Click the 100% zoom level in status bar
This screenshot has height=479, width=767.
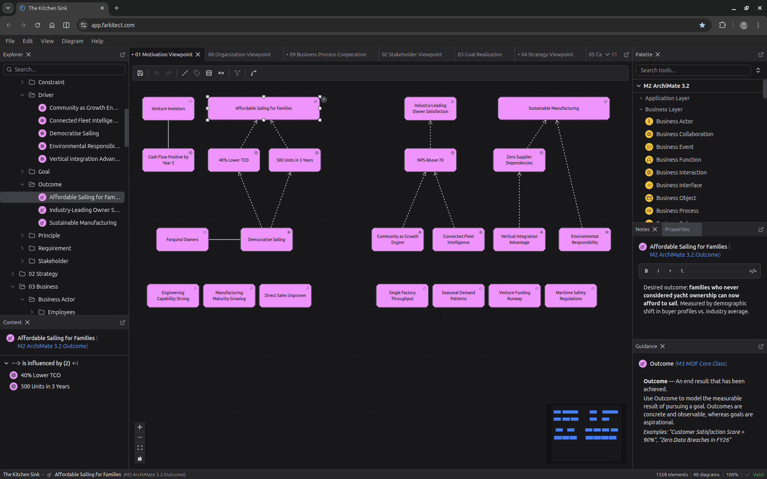(x=732, y=475)
